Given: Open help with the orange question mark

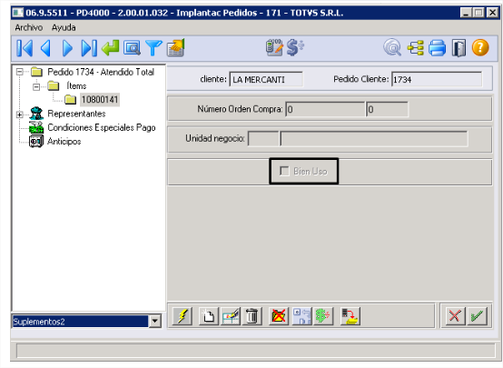Looking at the screenshot, I should pyautogui.click(x=480, y=48).
